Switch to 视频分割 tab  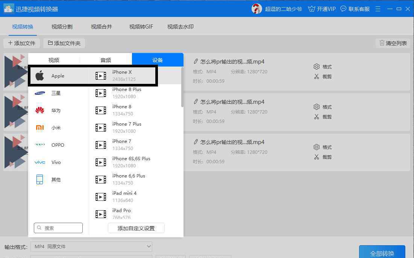pos(62,27)
